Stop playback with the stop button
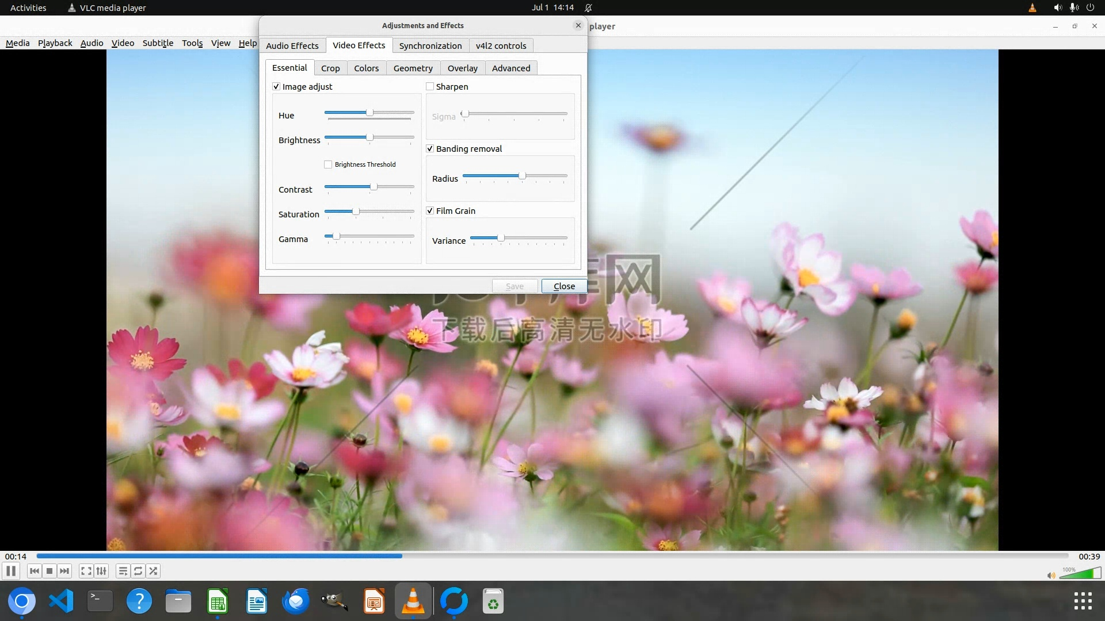Viewport: 1105px width, 621px height. 49,571
